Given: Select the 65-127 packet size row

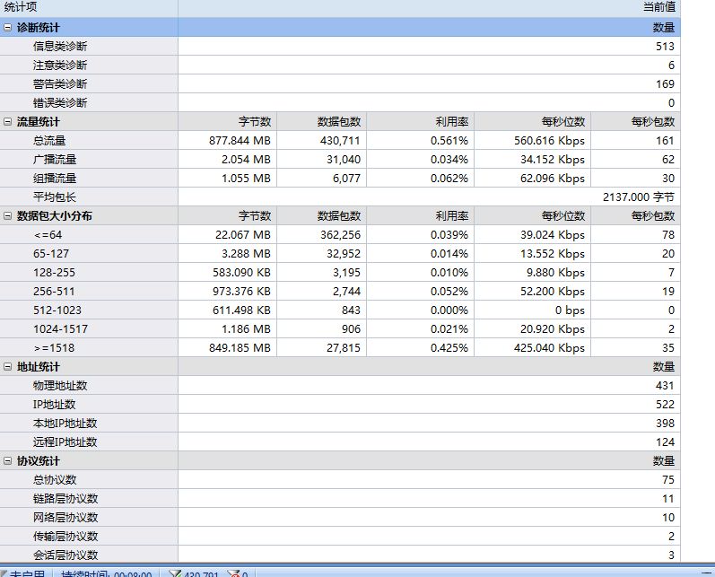Looking at the screenshot, I should pyautogui.click(x=340, y=254).
